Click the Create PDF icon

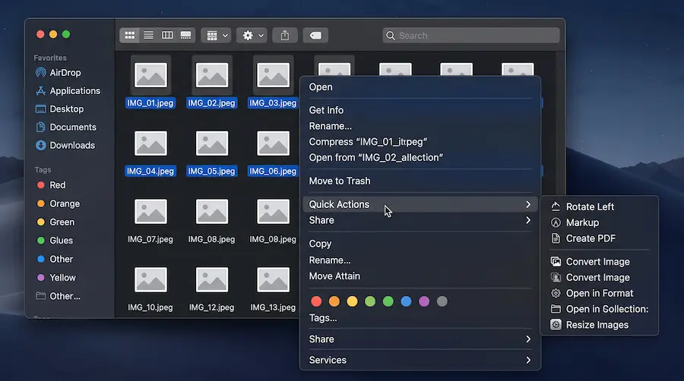pos(556,238)
